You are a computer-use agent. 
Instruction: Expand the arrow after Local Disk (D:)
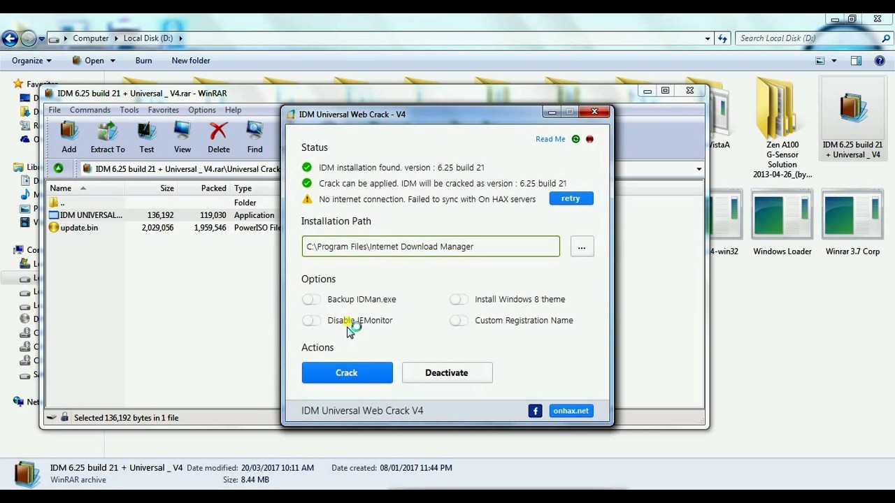tap(180, 38)
